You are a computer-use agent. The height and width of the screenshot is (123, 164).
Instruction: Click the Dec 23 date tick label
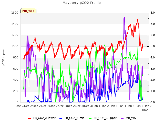tap(20, 106)
